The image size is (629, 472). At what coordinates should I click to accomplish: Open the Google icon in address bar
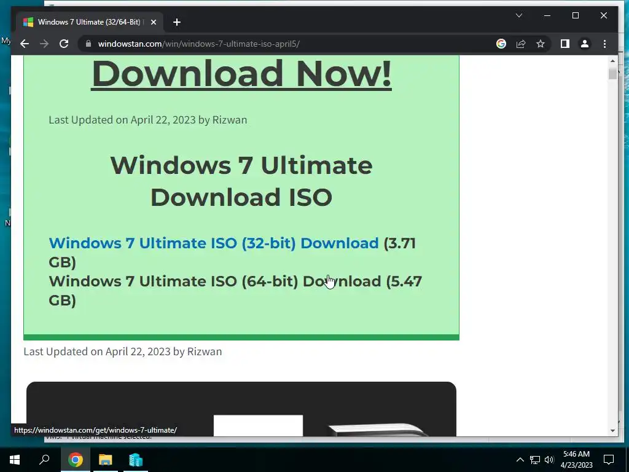[x=501, y=44]
